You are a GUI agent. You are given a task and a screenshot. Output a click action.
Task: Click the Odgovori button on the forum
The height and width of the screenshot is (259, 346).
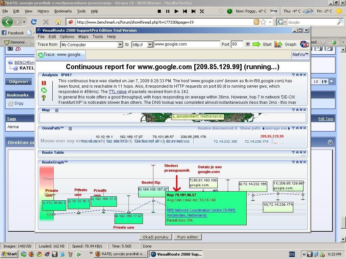tap(19, 82)
